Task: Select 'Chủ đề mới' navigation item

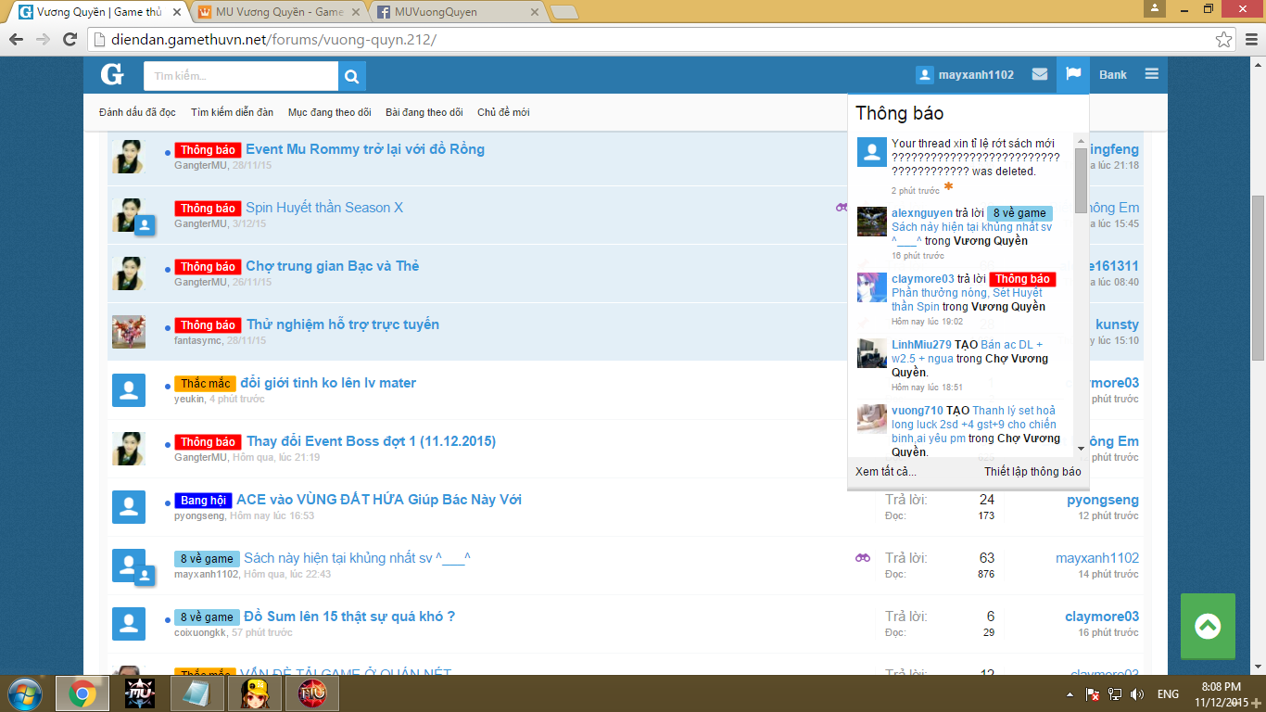Action: (503, 112)
